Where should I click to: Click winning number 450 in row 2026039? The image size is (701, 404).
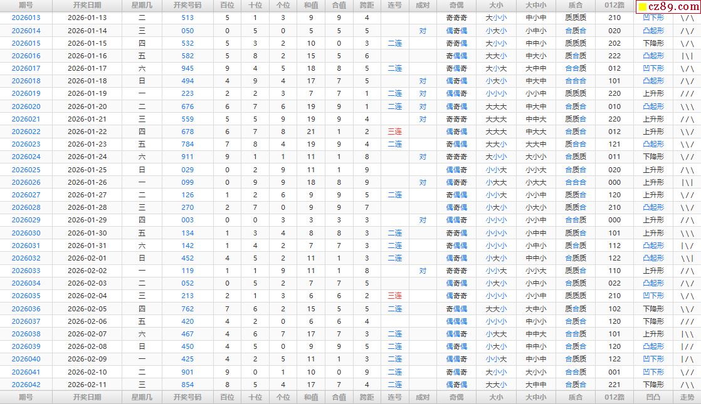pos(187,347)
